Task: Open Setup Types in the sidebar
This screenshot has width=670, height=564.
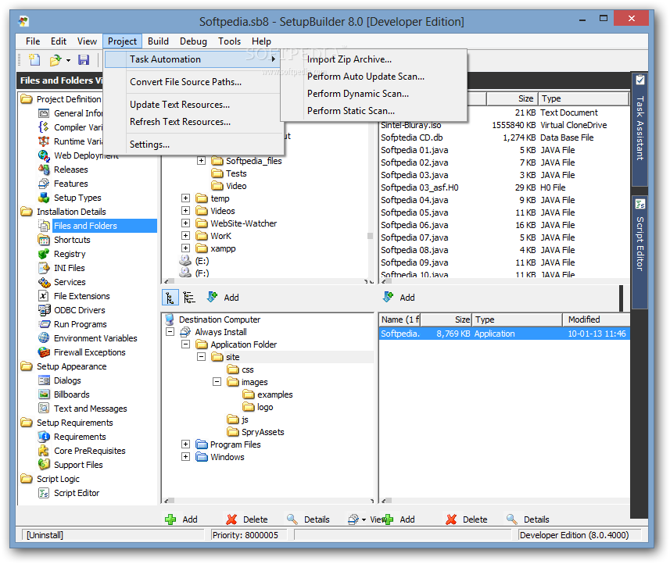Action: [x=77, y=198]
